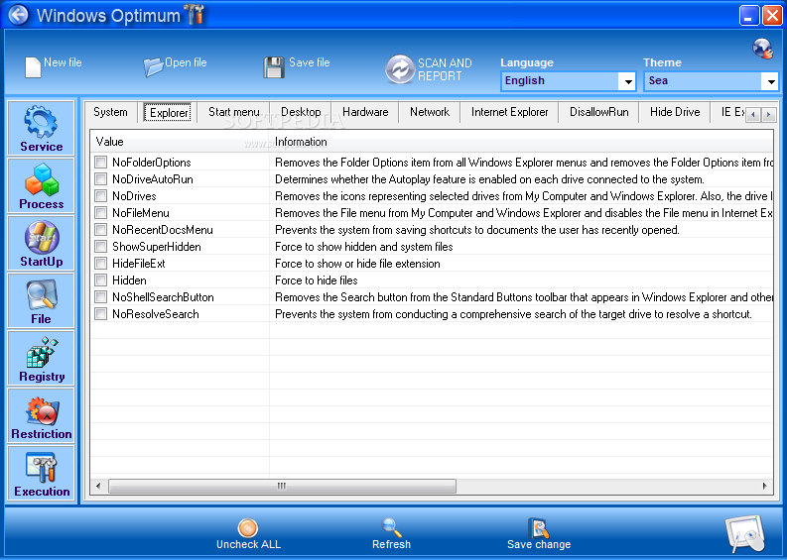Click the list scrollbar right arrow
787x560 pixels.
point(765,486)
